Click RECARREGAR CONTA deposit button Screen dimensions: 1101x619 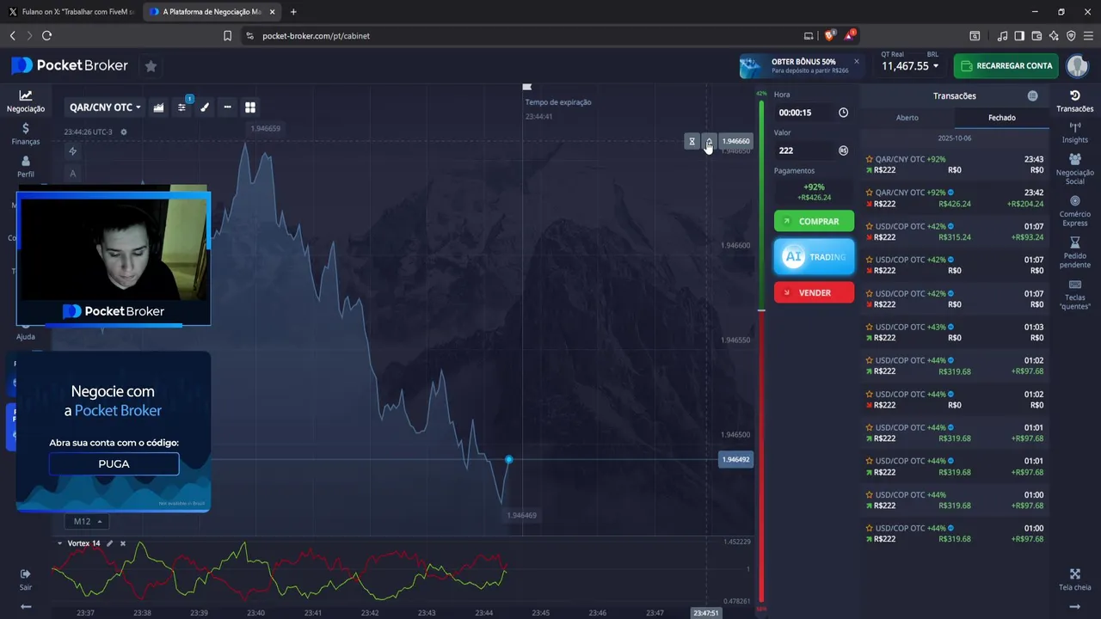(1006, 66)
